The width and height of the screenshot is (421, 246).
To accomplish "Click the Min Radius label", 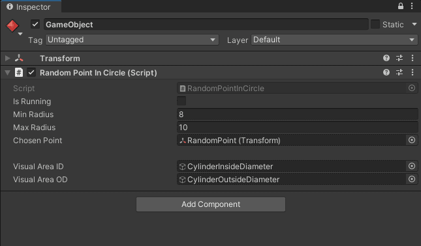I will [x=33, y=115].
